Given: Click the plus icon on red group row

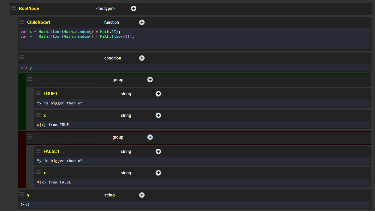Looking at the screenshot, I should pos(150,137).
